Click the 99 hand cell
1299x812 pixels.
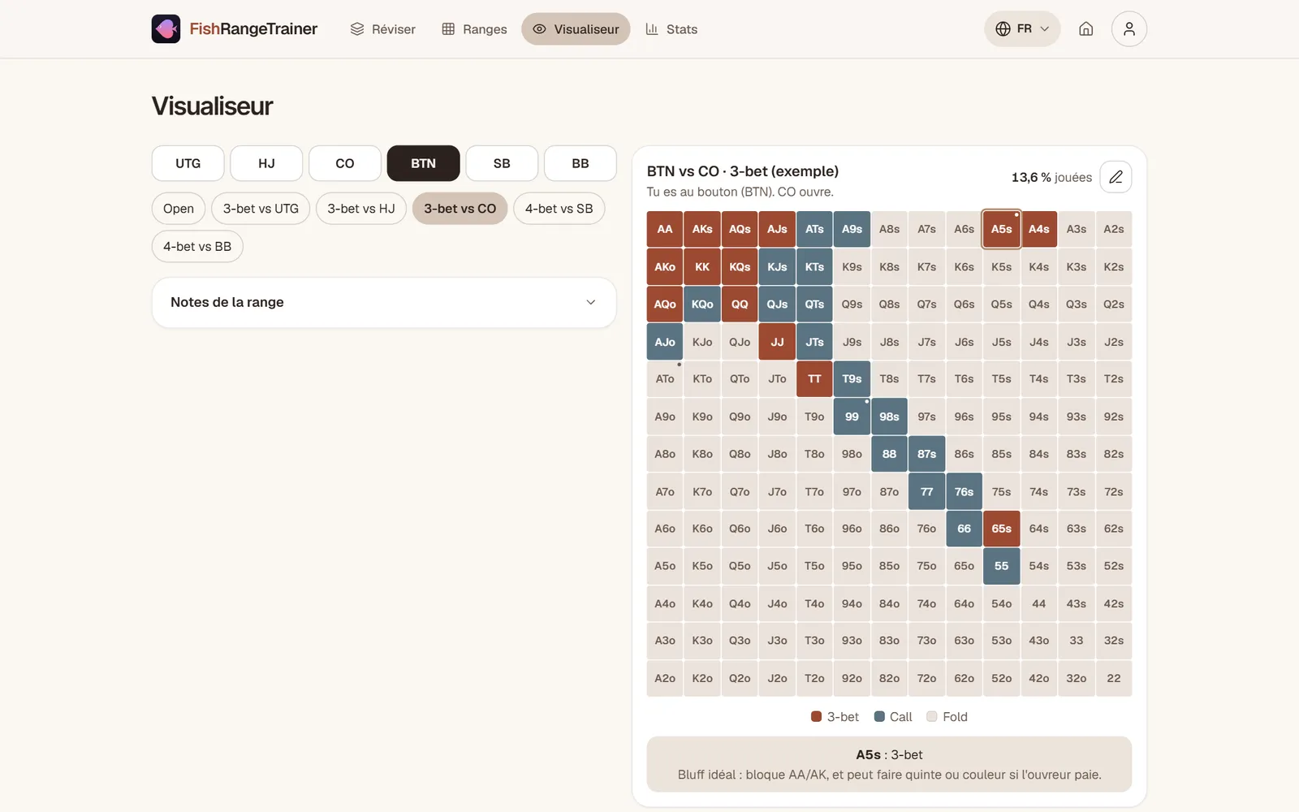pos(852,417)
